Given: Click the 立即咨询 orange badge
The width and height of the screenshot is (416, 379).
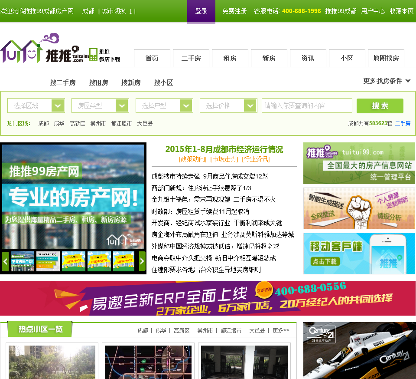Looking at the screenshot, I should click(264, 290).
